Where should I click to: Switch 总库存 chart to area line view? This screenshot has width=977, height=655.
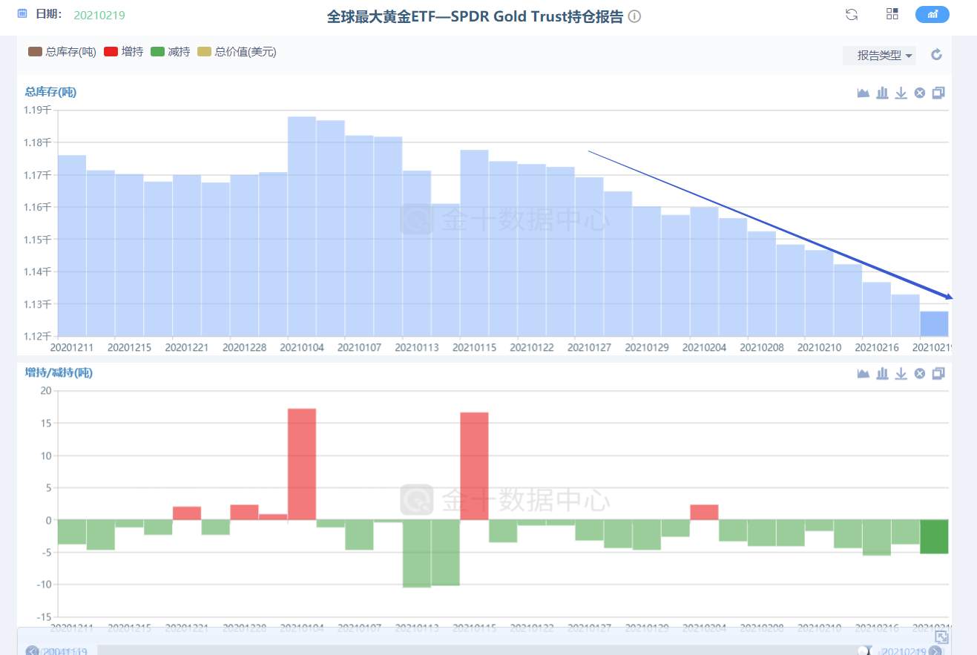point(863,93)
